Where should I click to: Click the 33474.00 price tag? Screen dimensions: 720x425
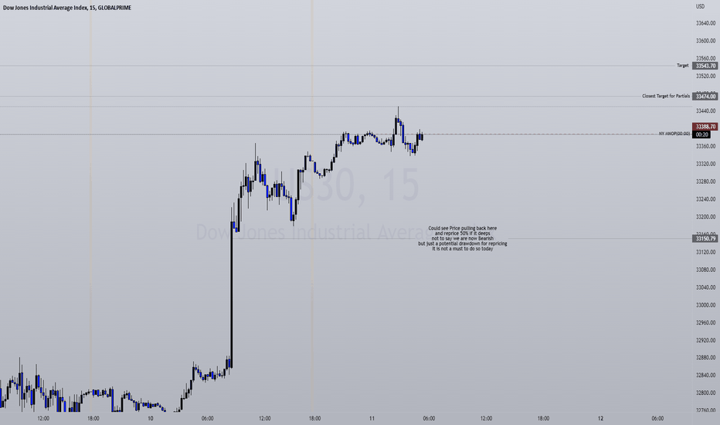[705, 97]
